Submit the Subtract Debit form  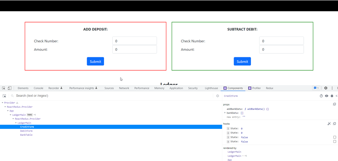click(x=242, y=61)
